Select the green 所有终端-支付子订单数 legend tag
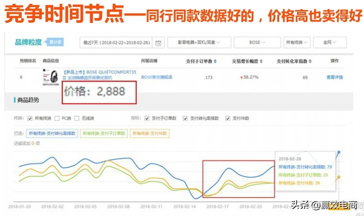This screenshot has width=364, height=216. point(104,133)
